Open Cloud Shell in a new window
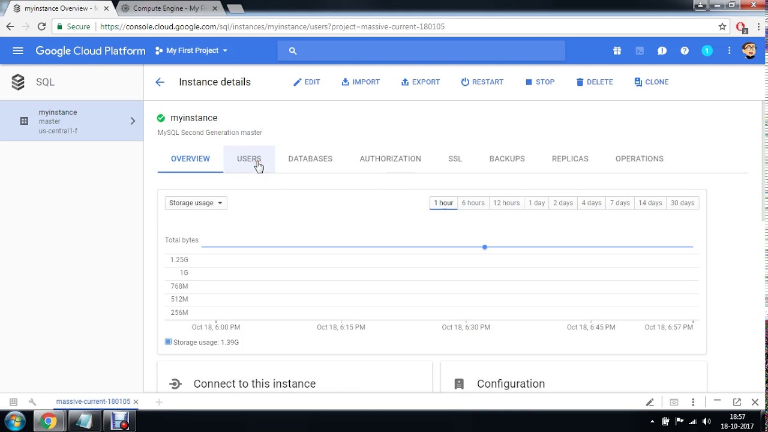The image size is (768, 432). click(x=737, y=402)
